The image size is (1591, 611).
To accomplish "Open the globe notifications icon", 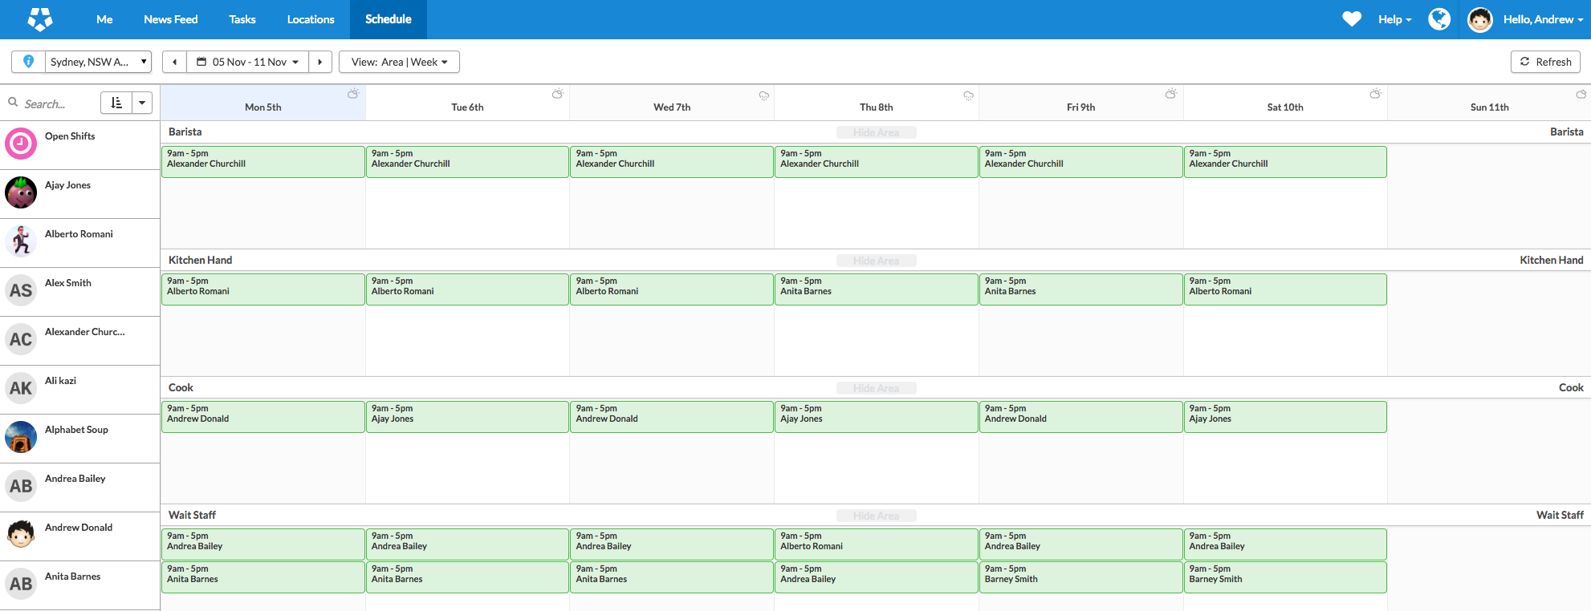I will pos(1439,19).
